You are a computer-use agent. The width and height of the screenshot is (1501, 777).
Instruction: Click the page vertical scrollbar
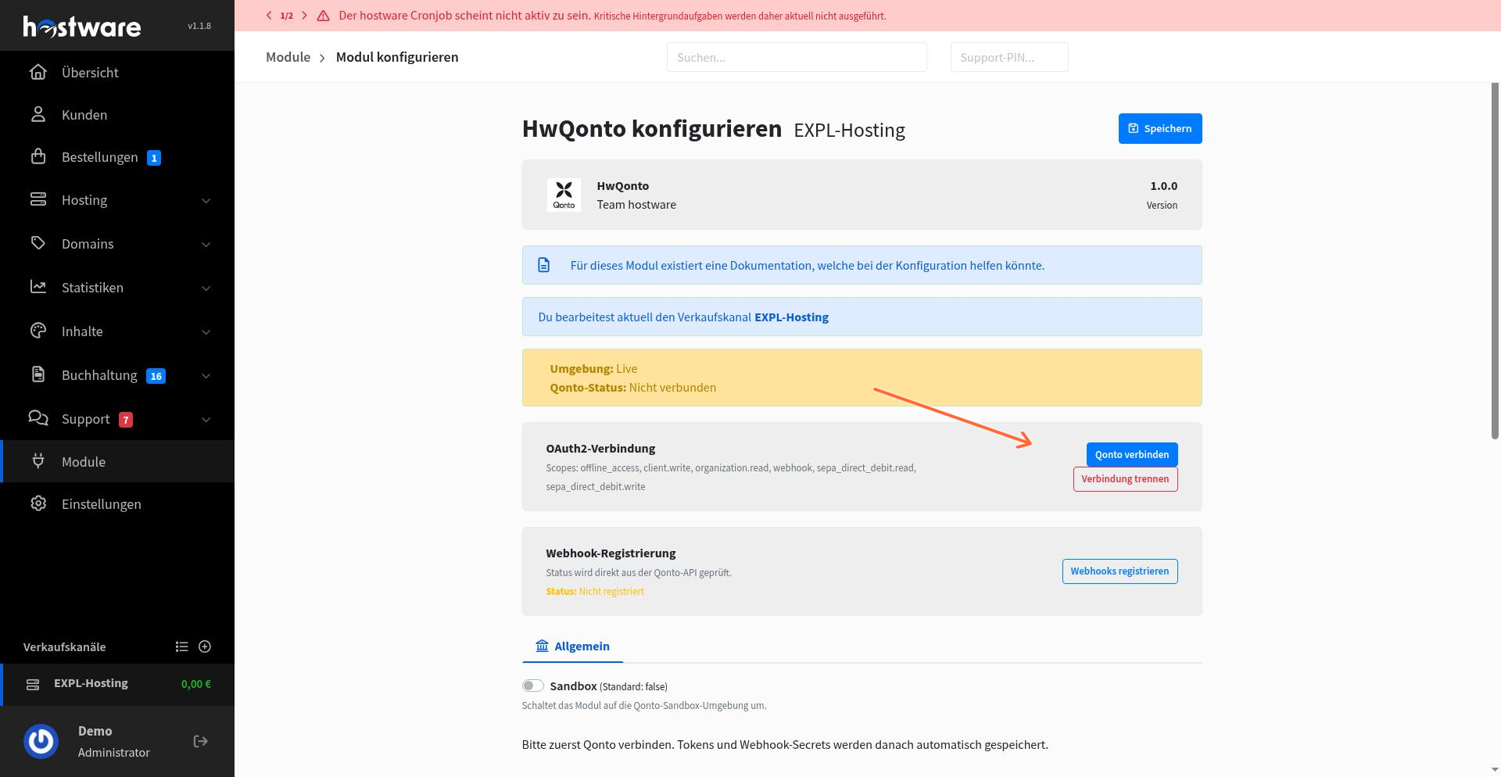1496,261
